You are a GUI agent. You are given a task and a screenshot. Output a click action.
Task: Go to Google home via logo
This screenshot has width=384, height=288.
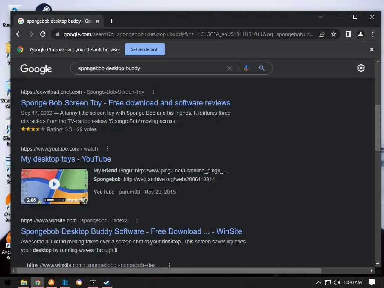(x=36, y=69)
